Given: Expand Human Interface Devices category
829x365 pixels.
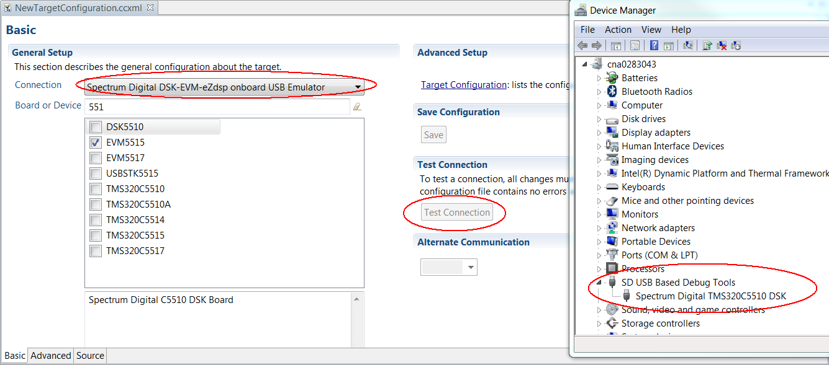Looking at the screenshot, I should coord(599,146).
